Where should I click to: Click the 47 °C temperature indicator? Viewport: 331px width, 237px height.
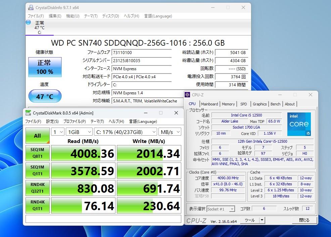point(45,96)
